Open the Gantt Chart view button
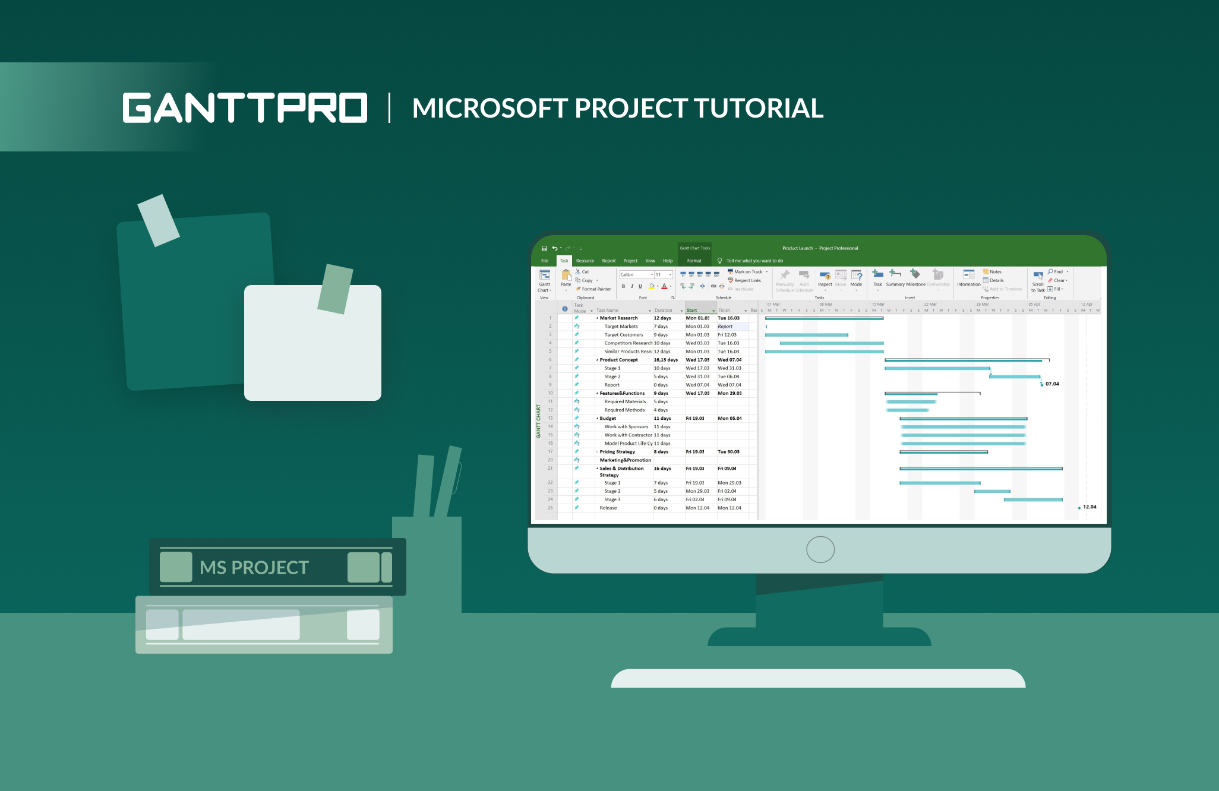1219x791 pixels. (x=544, y=281)
